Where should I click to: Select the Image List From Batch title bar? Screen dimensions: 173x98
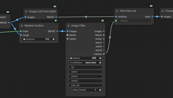(x=41, y=11)
